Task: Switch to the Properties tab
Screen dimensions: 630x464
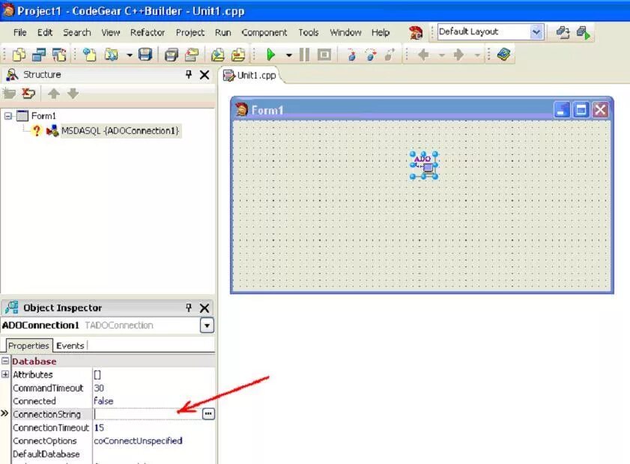Action: coord(28,346)
